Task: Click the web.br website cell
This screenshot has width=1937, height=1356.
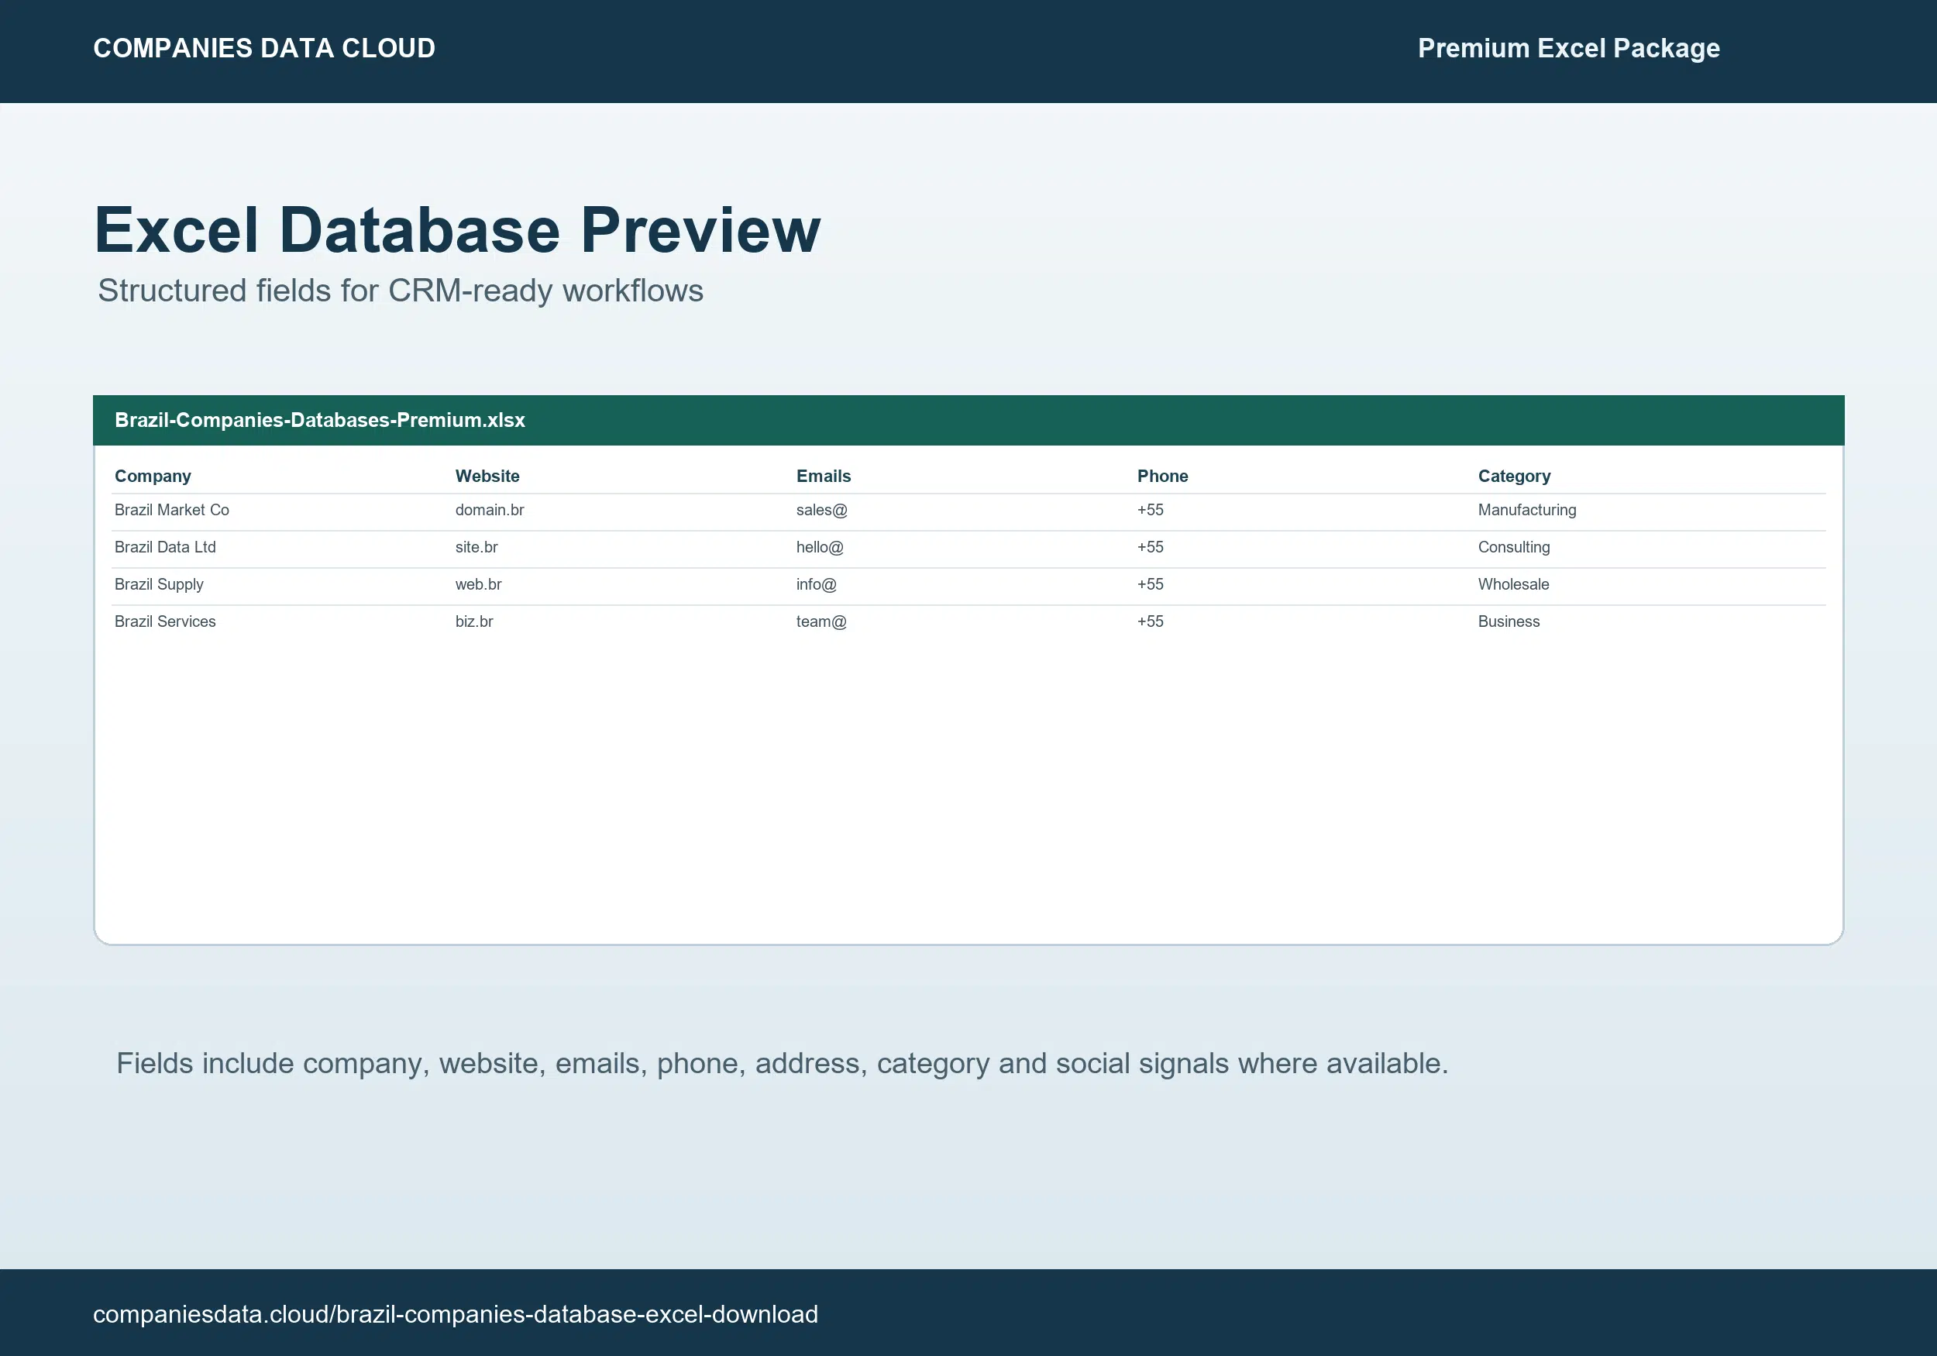Action: (478, 584)
